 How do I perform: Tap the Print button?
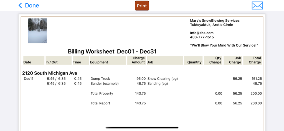click(142, 6)
